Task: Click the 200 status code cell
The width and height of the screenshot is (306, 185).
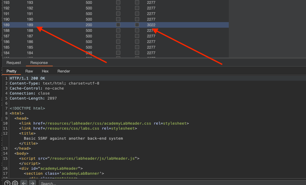Action: pos(89,25)
